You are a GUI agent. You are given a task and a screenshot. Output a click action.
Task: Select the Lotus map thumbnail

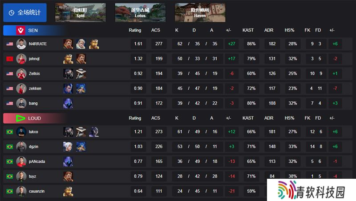click(x=140, y=12)
